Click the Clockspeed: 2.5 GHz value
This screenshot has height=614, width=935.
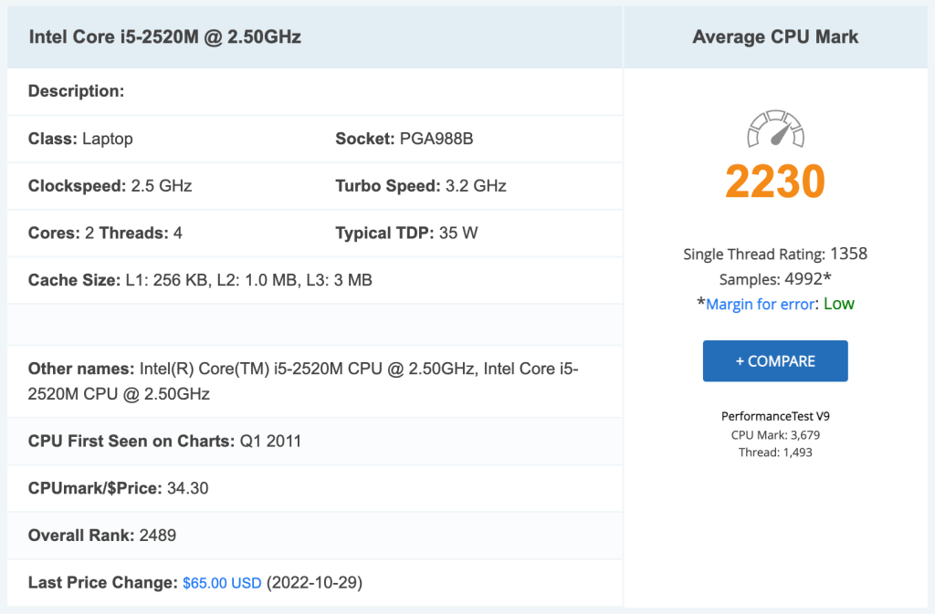(110, 186)
